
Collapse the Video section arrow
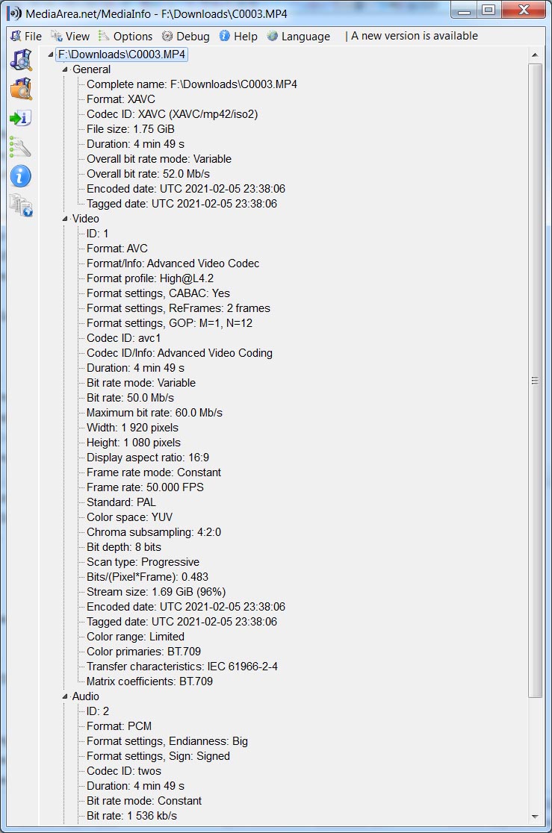(65, 219)
